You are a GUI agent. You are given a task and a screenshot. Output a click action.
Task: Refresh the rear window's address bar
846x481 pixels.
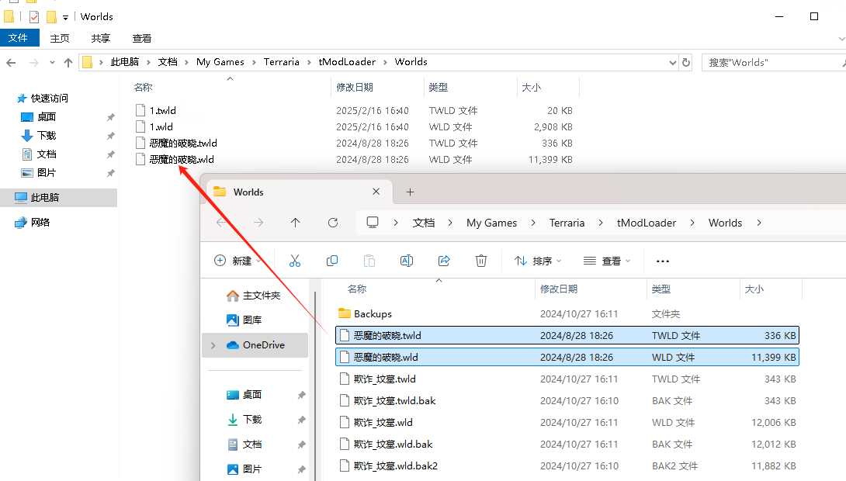pos(686,63)
